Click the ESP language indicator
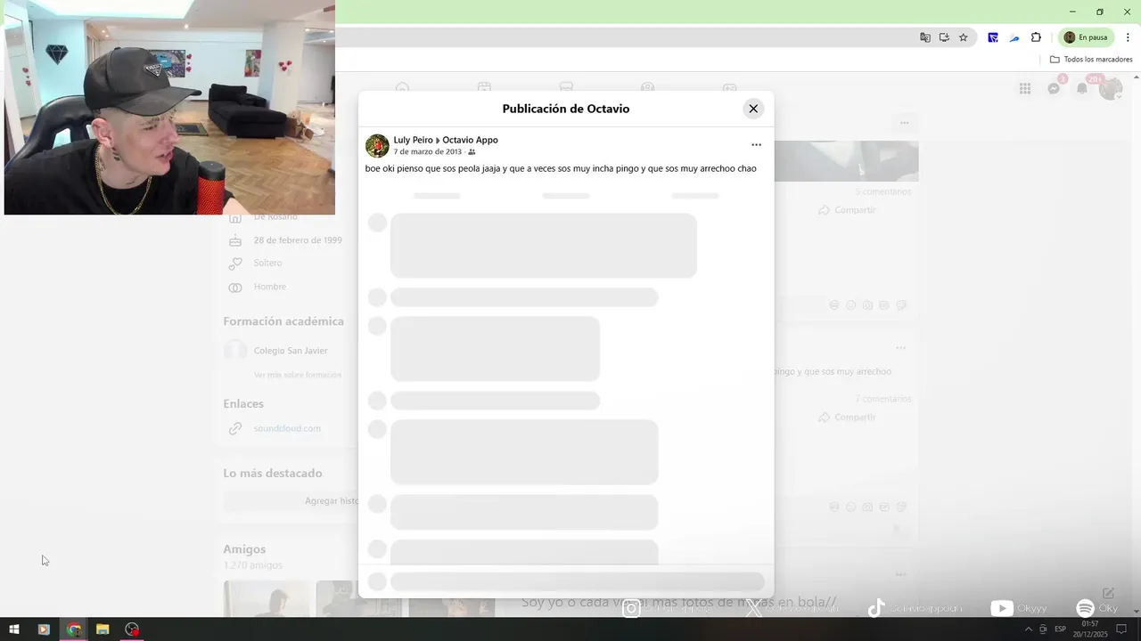 (x=1060, y=629)
